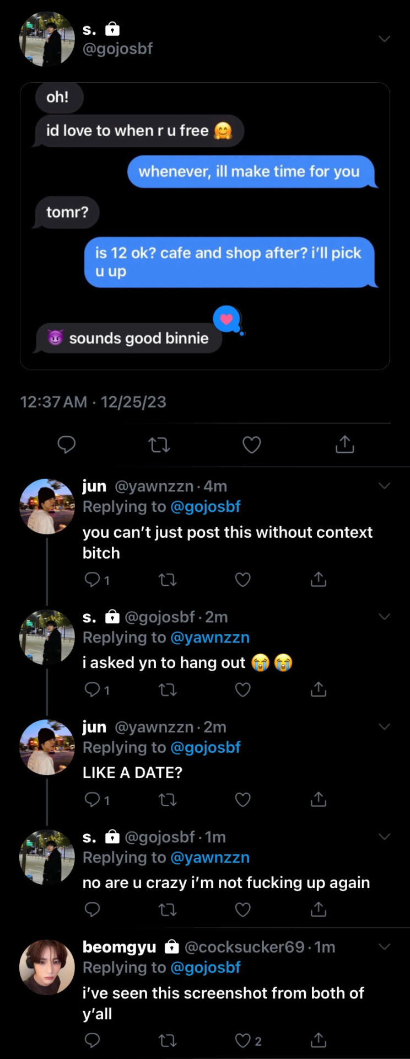Open @yawnzzn handle on jun's first reply

tap(154, 486)
